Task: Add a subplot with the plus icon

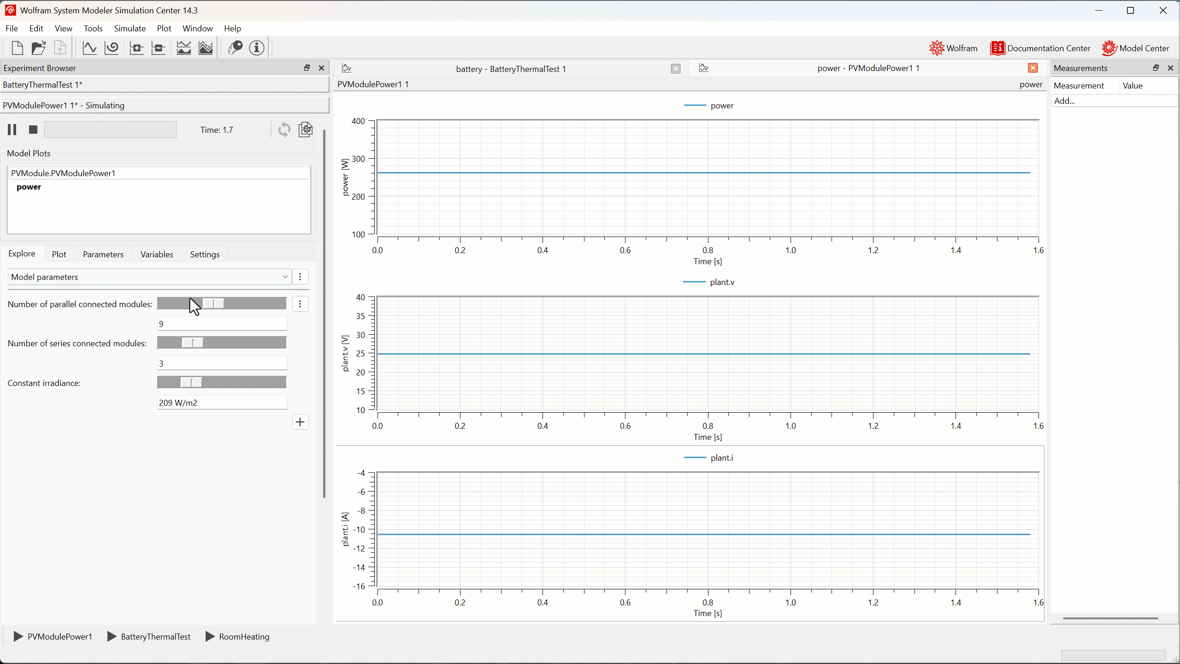Action: [x=136, y=48]
